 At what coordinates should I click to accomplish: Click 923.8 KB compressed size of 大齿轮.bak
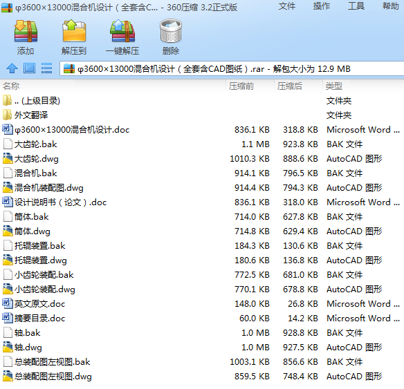point(300,144)
